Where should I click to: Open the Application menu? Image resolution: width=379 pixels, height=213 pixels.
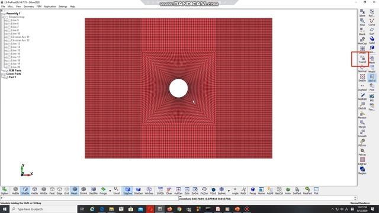click(x=50, y=7)
